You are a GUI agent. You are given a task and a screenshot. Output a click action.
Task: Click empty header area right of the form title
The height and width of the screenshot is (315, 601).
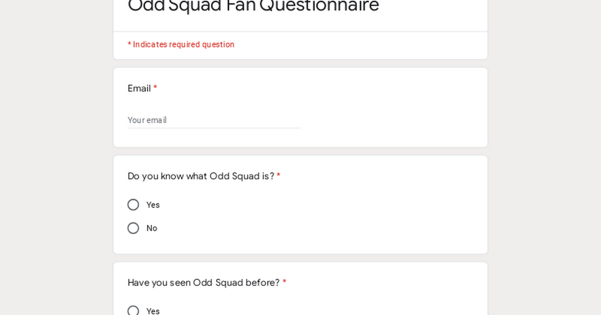[x=431, y=10]
